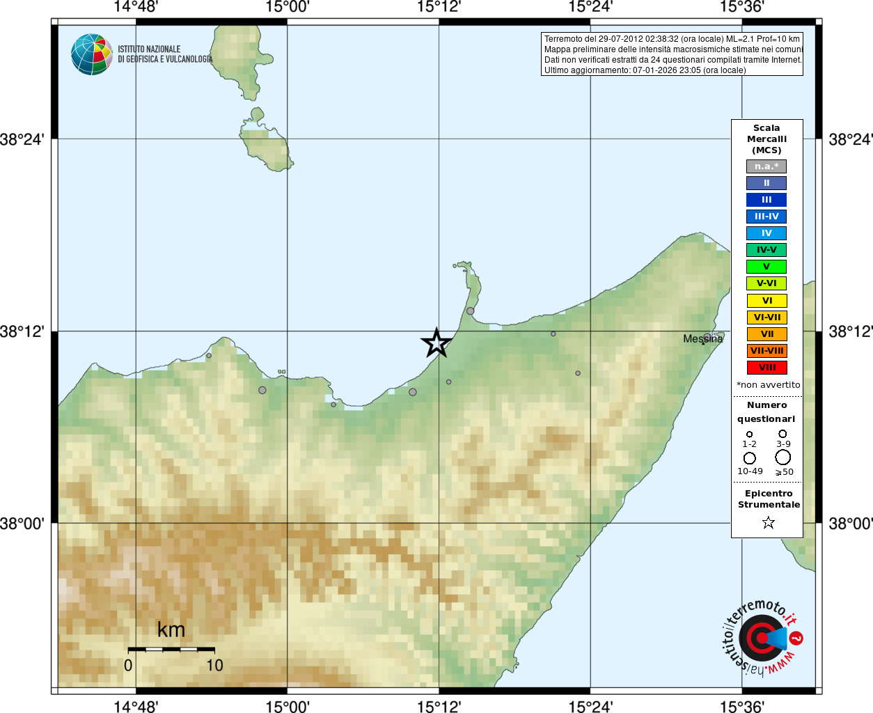Select the green V intensity swatch
Viewport: 873px width, 713px height.
click(766, 267)
